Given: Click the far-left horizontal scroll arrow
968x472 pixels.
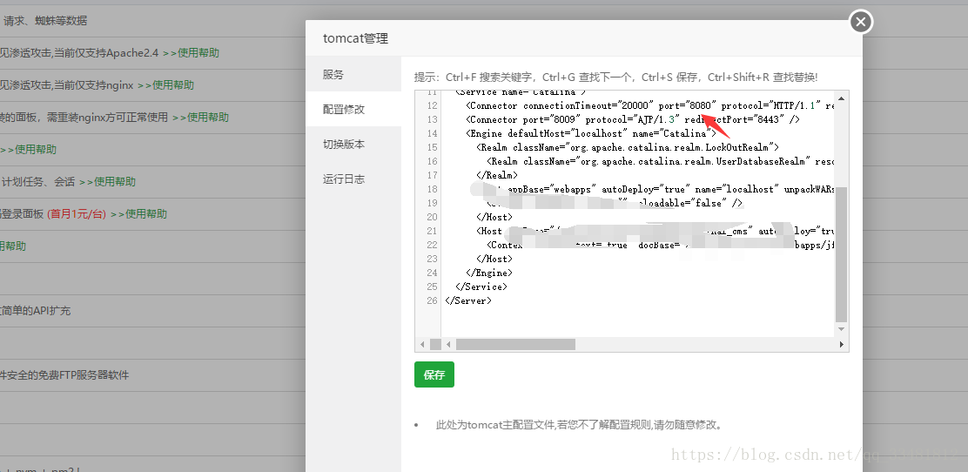Looking at the screenshot, I should pos(422,344).
